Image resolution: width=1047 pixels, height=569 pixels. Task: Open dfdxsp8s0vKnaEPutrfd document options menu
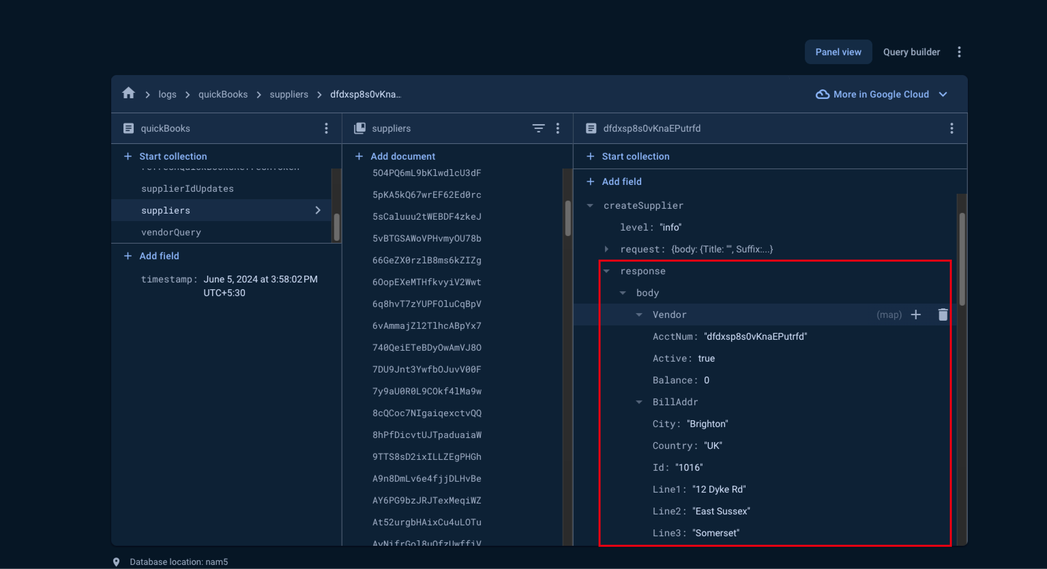(952, 128)
